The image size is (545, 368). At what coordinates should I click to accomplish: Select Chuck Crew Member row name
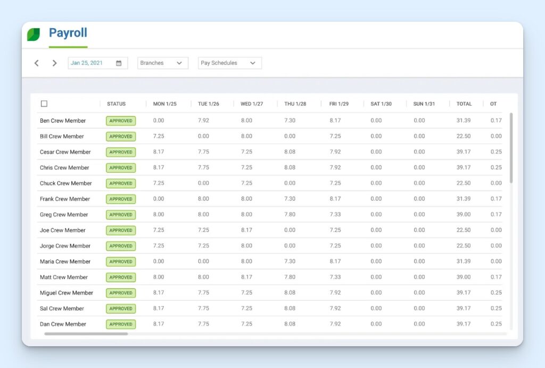coord(65,183)
